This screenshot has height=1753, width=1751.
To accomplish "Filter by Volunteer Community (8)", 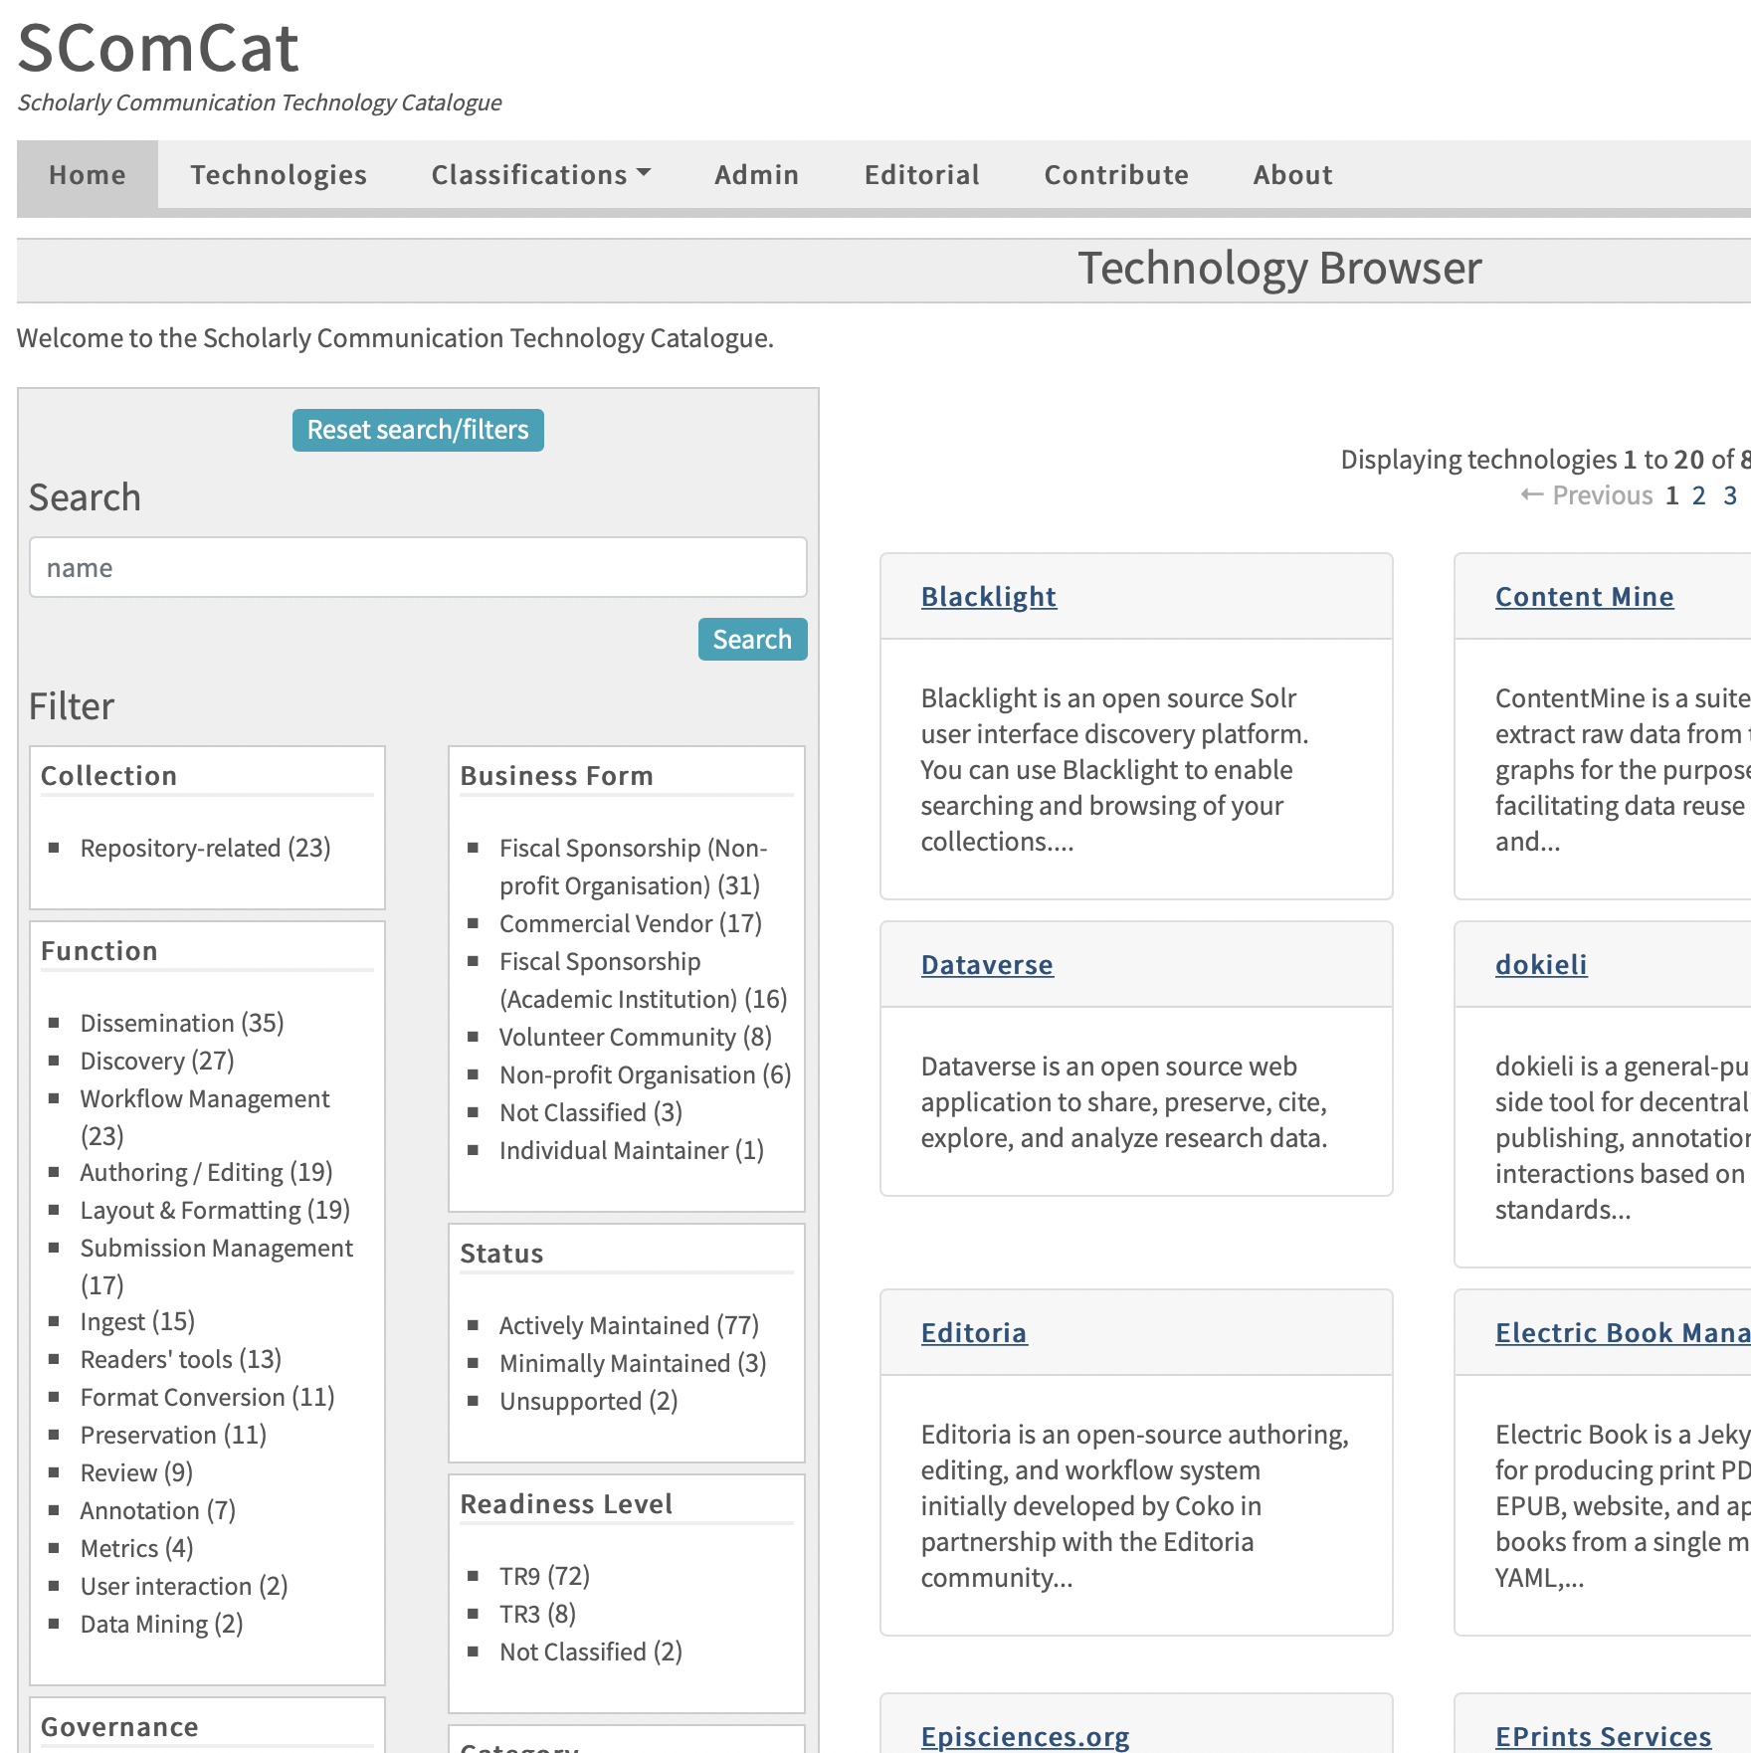I will (x=636, y=1037).
